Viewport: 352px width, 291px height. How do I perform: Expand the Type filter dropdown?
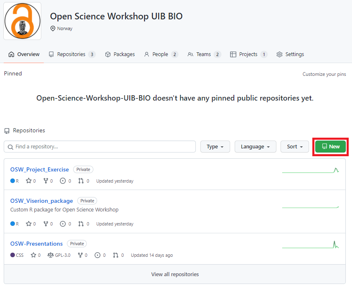coord(215,147)
